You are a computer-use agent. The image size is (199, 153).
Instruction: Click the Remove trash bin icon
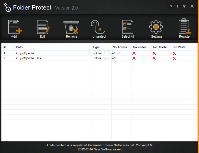click(x=71, y=27)
